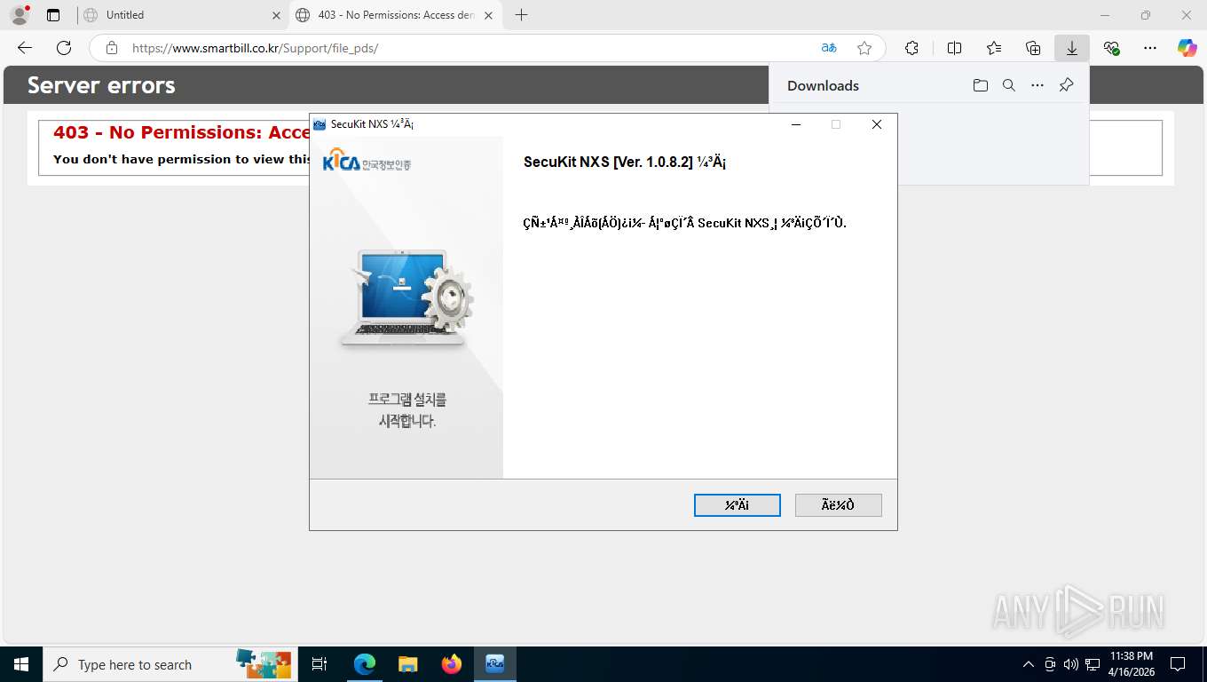The height and width of the screenshot is (682, 1207).
Task: Go back to the previous page
Action: pos(25,48)
